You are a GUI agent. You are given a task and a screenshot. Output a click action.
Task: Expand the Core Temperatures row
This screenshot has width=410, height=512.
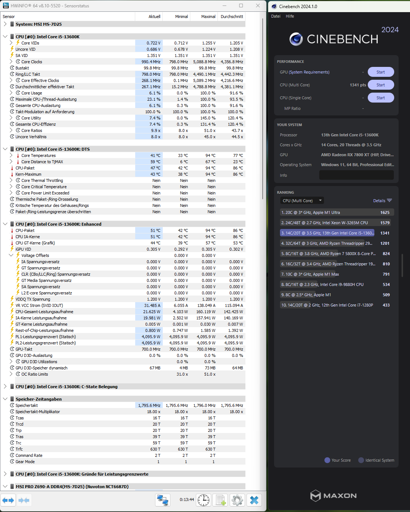pyautogui.click(x=11, y=155)
